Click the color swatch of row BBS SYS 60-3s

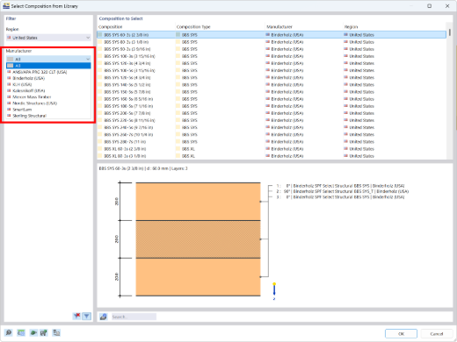point(100,35)
